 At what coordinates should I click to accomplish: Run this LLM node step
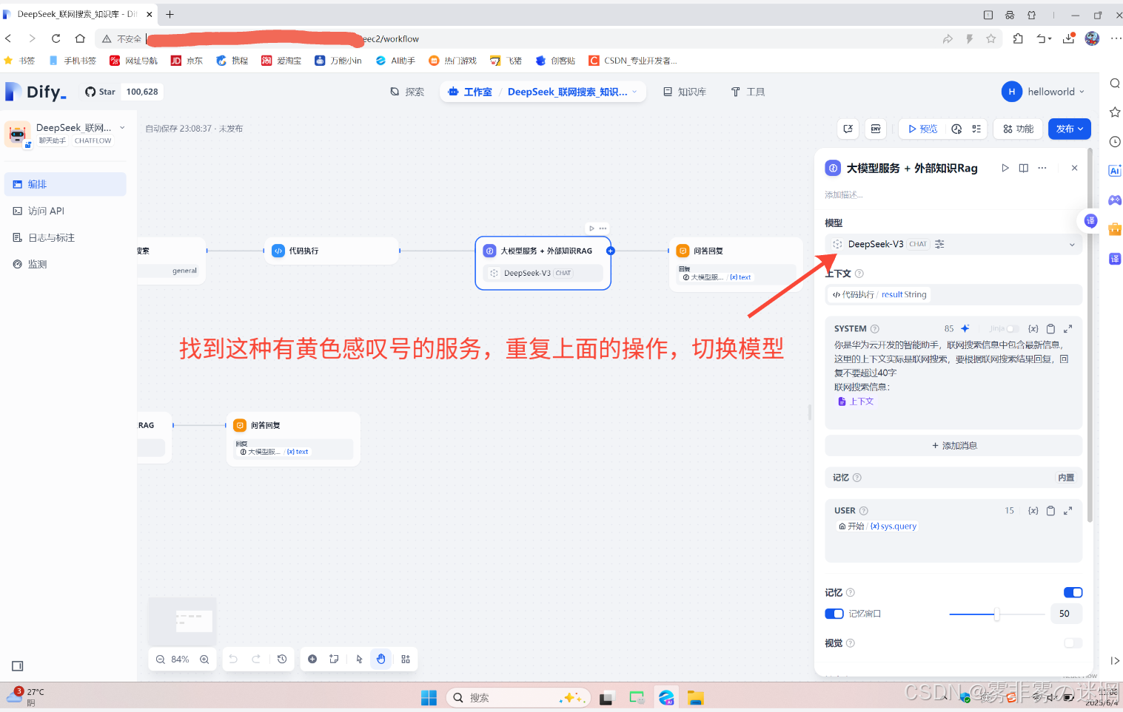(x=1005, y=168)
